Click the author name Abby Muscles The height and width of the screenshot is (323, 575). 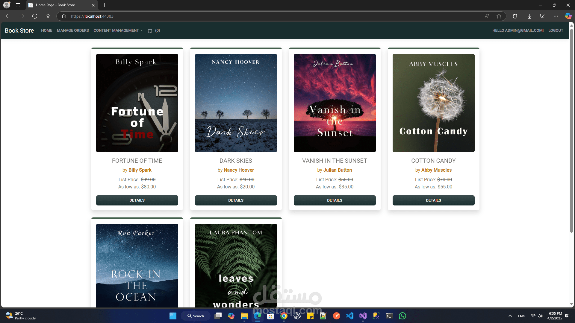(436, 170)
